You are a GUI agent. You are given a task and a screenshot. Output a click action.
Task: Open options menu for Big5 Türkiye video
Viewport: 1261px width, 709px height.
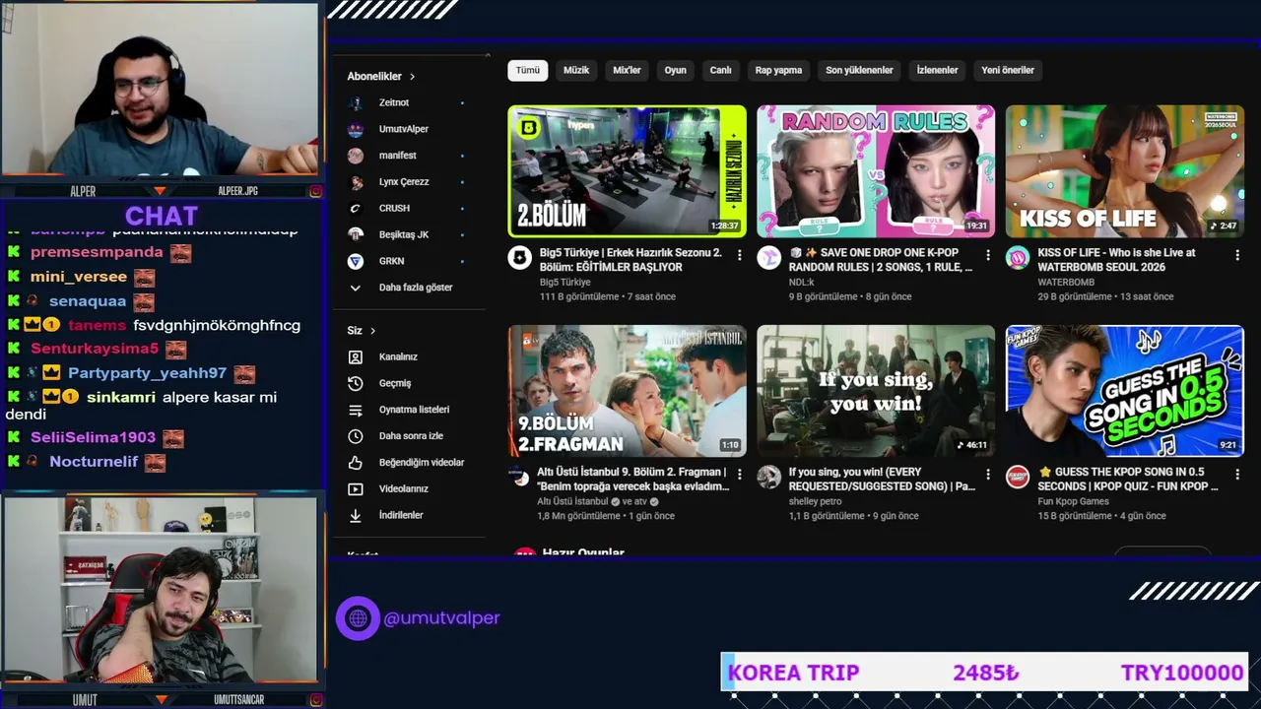pyautogui.click(x=739, y=255)
